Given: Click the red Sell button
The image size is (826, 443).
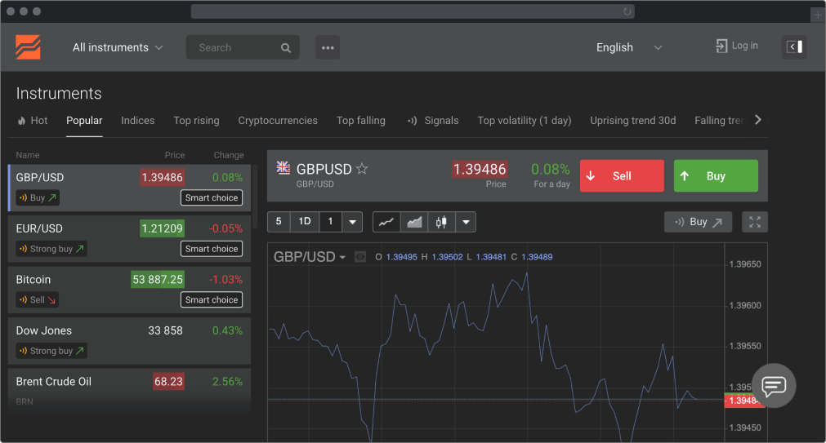Looking at the screenshot, I should click(622, 176).
